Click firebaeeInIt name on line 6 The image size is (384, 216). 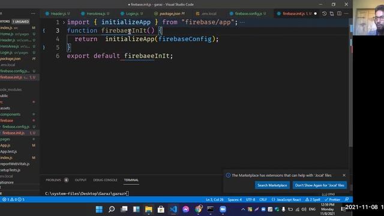click(x=146, y=56)
